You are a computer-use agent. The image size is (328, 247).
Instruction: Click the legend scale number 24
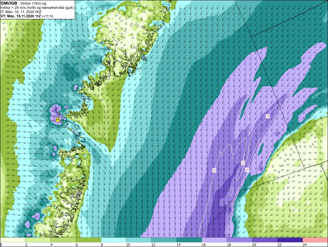pyautogui.click(x=304, y=245)
